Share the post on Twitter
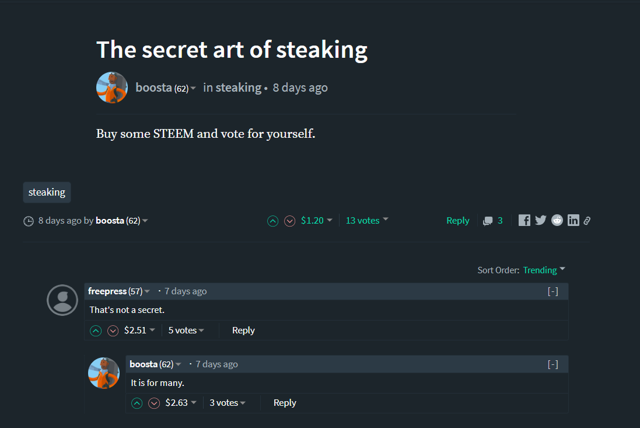Screen dimensions: 640x428 click(541, 220)
